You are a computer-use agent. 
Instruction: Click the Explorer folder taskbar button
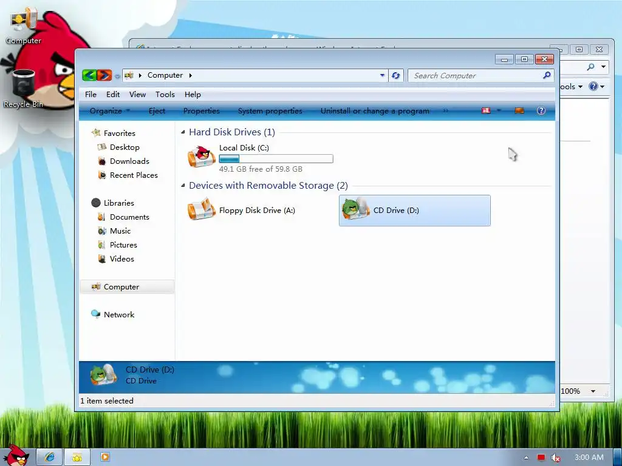pyautogui.click(x=77, y=457)
